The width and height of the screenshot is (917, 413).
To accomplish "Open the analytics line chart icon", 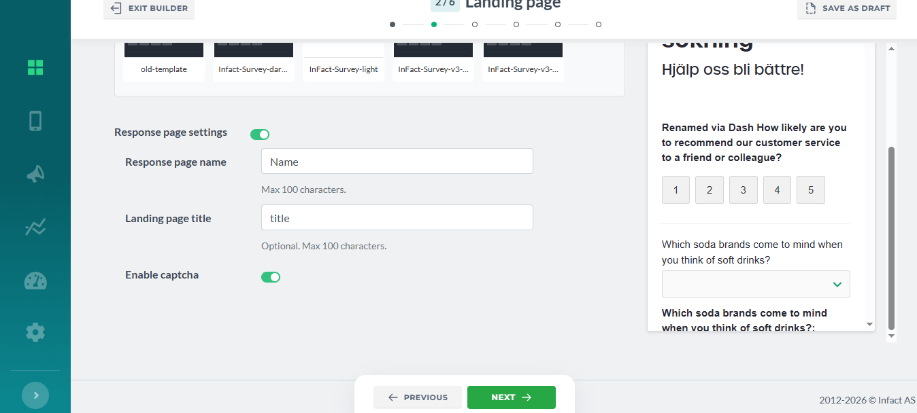I will tap(35, 227).
